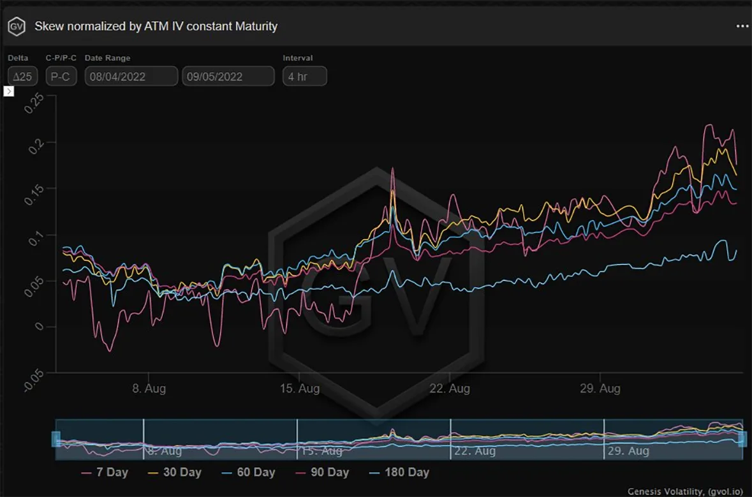Click the 0.2 y-axis label
The width and height of the screenshot is (752, 497).
pyautogui.click(x=36, y=147)
